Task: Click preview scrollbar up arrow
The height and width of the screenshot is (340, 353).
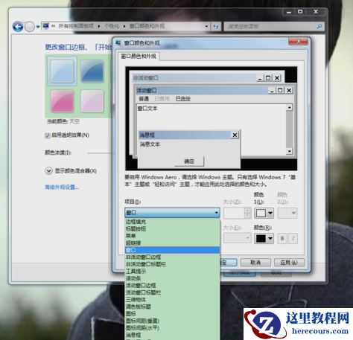Action: [289, 107]
